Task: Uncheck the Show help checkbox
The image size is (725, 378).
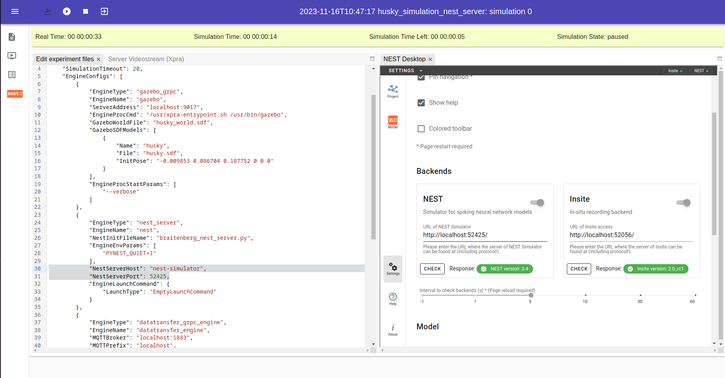Action: pos(421,103)
